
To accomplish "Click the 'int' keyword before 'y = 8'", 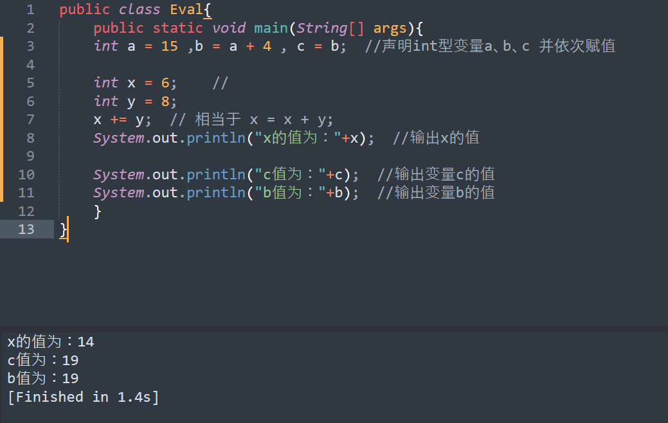I will point(105,102).
